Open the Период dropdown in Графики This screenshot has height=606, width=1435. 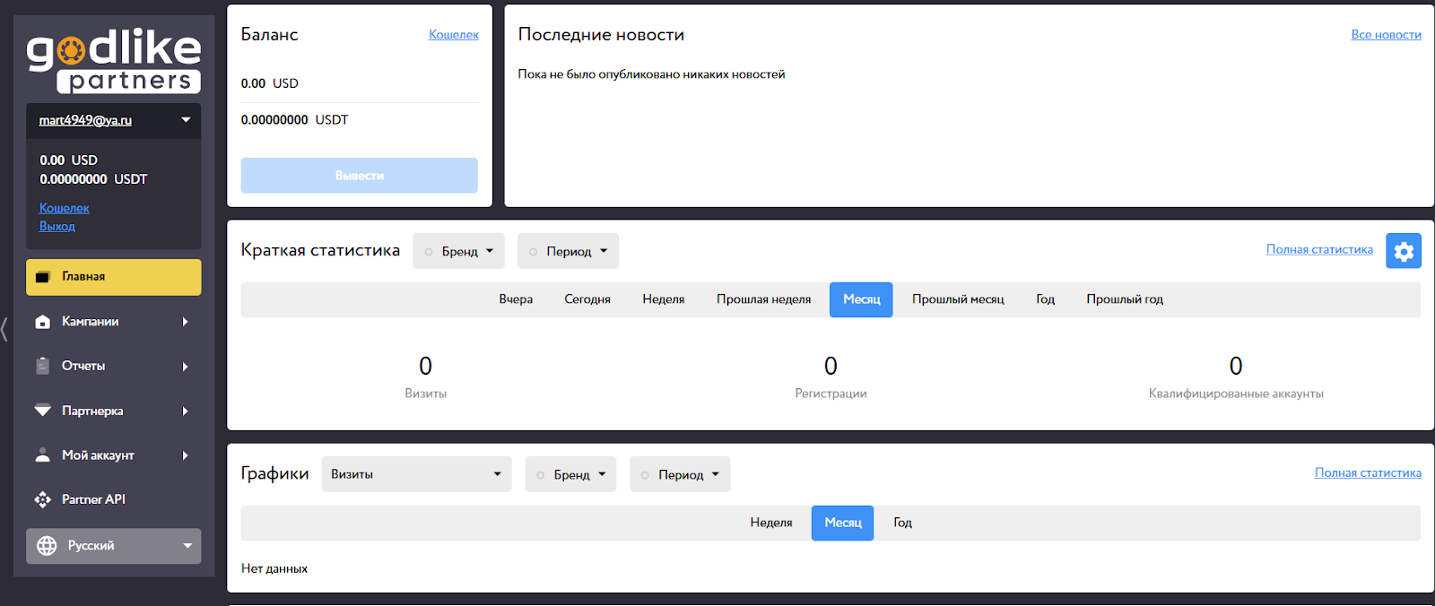[680, 474]
